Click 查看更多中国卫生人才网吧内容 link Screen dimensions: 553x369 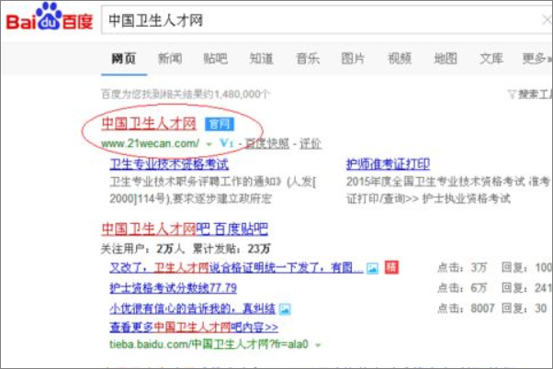click(x=194, y=328)
